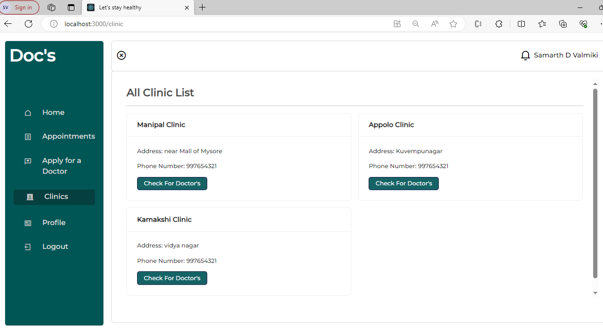Select the Clinics building icon
Screen dimensions: 603x332
(x=30, y=197)
